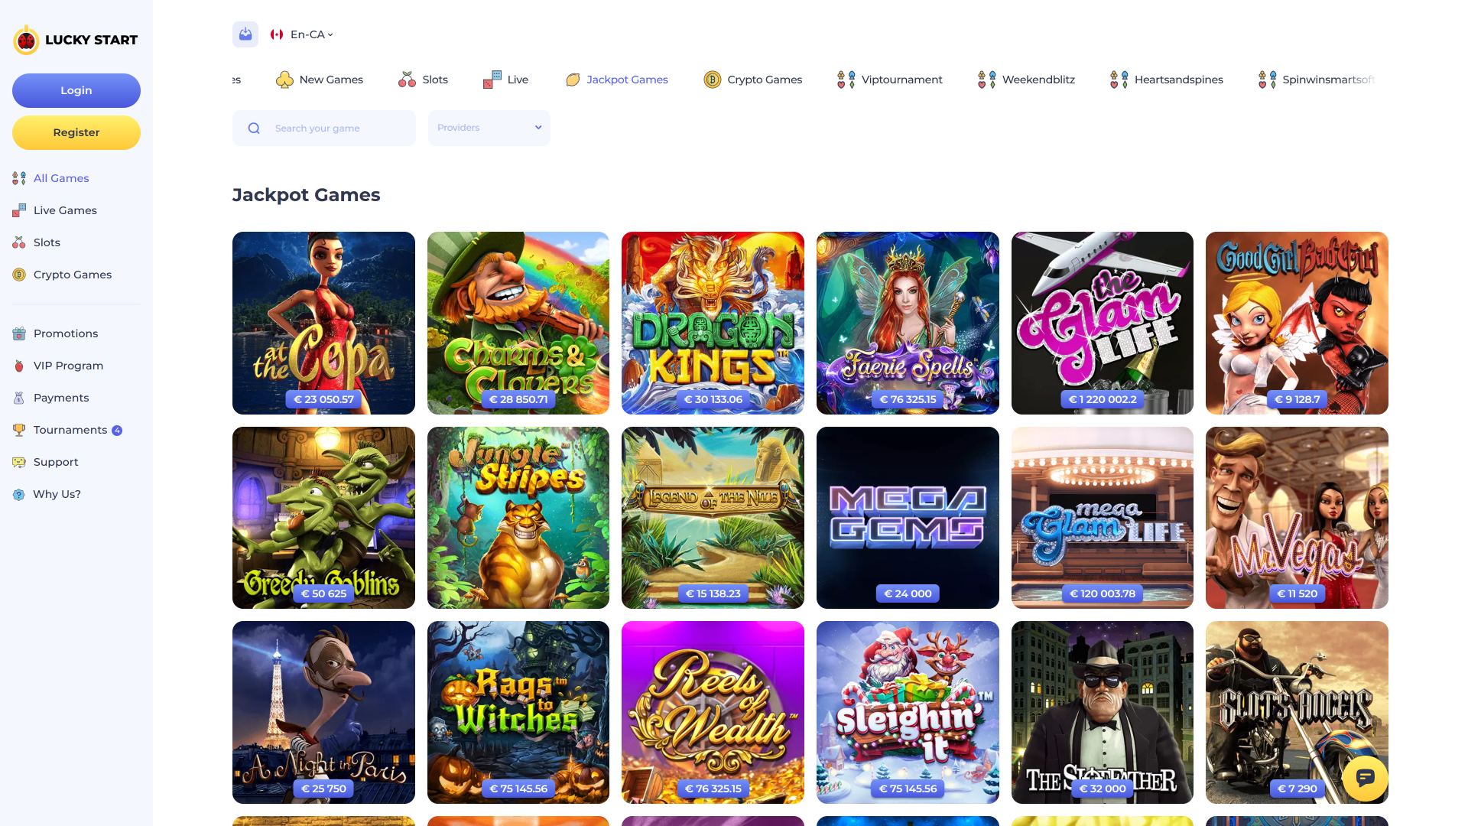The image size is (1468, 826).
Task: Open the Dragon Kings game thumbnail
Action: click(x=712, y=323)
